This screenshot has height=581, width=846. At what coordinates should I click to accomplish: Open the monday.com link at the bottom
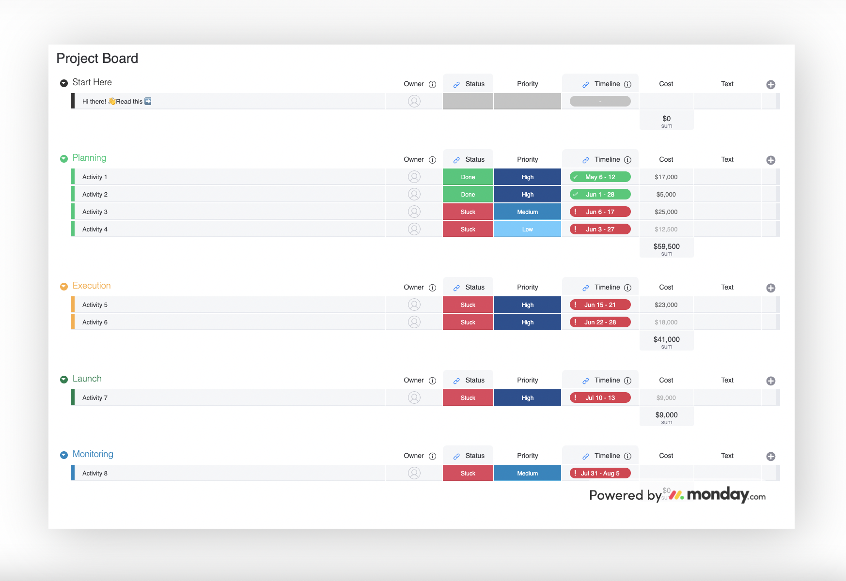(x=716, y=495)
